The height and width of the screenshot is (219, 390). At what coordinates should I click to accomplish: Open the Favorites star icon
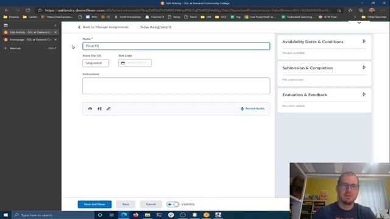pyautogui.click(x=350, y=10)
